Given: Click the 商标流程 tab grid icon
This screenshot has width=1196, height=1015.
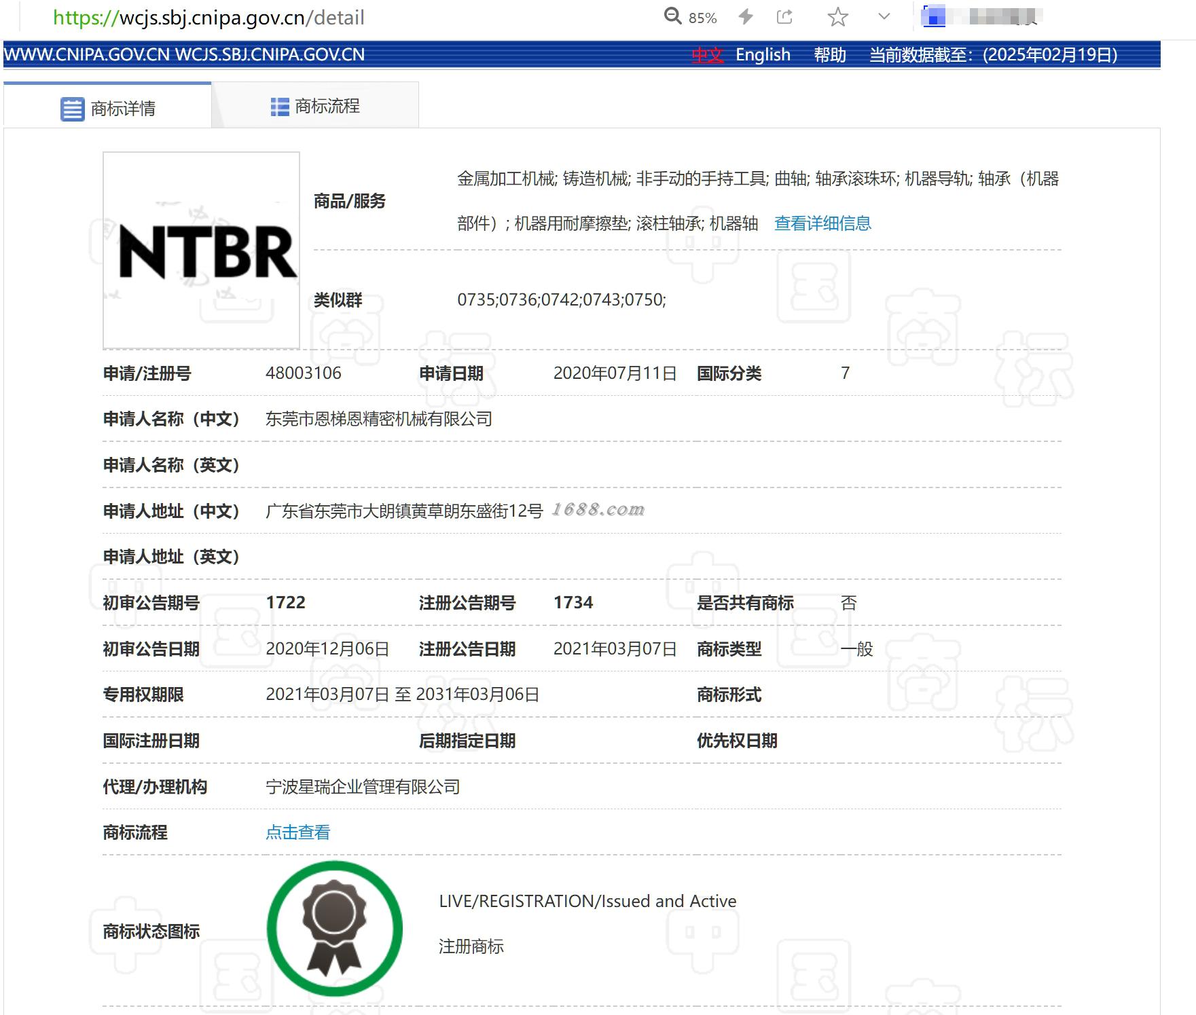Looking at the screenshot, I should pos(280,107).
